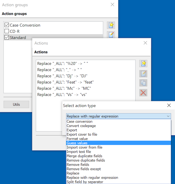Click New action group star icon
Viewport: 175px width, 184px height.
(x=111, y=25)
